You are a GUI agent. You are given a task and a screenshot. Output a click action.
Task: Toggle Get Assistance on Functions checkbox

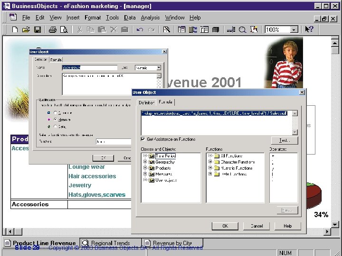(x=143, y=139)
